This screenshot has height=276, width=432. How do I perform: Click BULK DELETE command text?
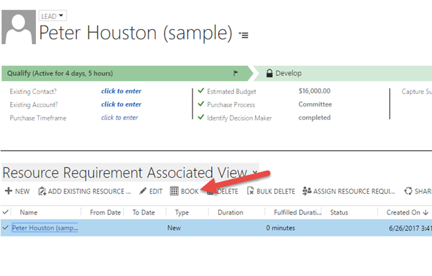276,191
